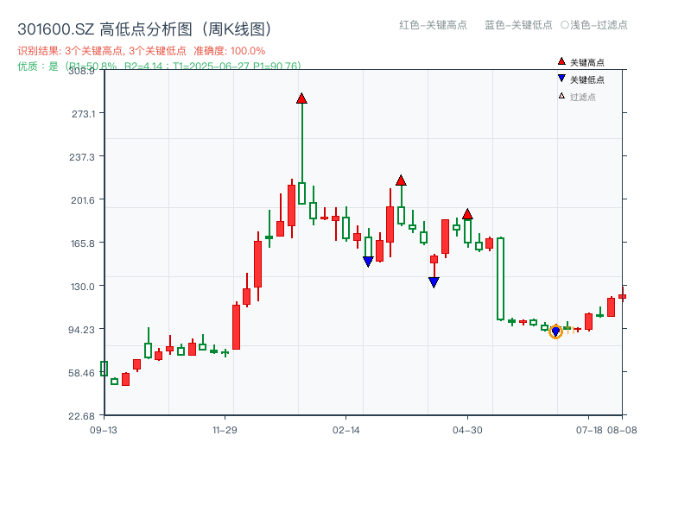Viewport: 691px width, 518px height.
Task: Click the highest red triangle marker on the chart
Action: coord(301,99)
